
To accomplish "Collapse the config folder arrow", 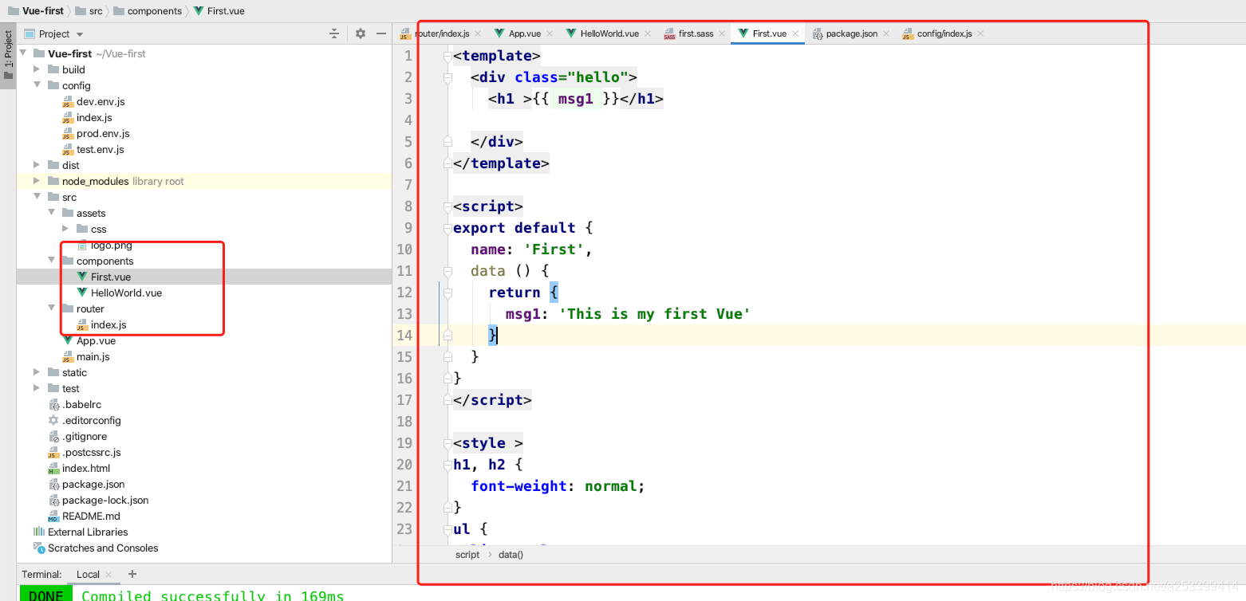I will (37, 85).
